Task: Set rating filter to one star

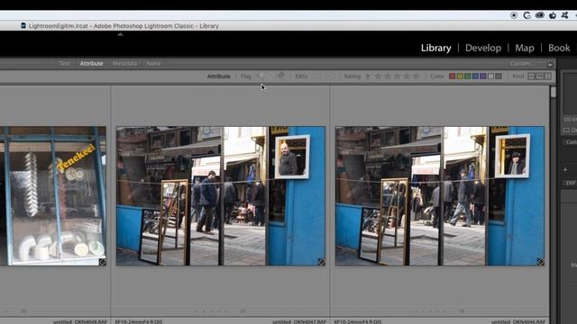Action: point(378,76)
